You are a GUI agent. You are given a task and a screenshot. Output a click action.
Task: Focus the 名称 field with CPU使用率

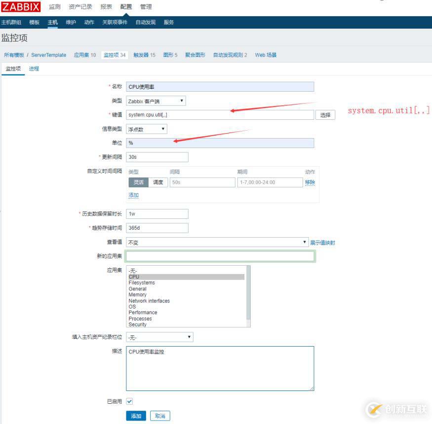point(220,87)
